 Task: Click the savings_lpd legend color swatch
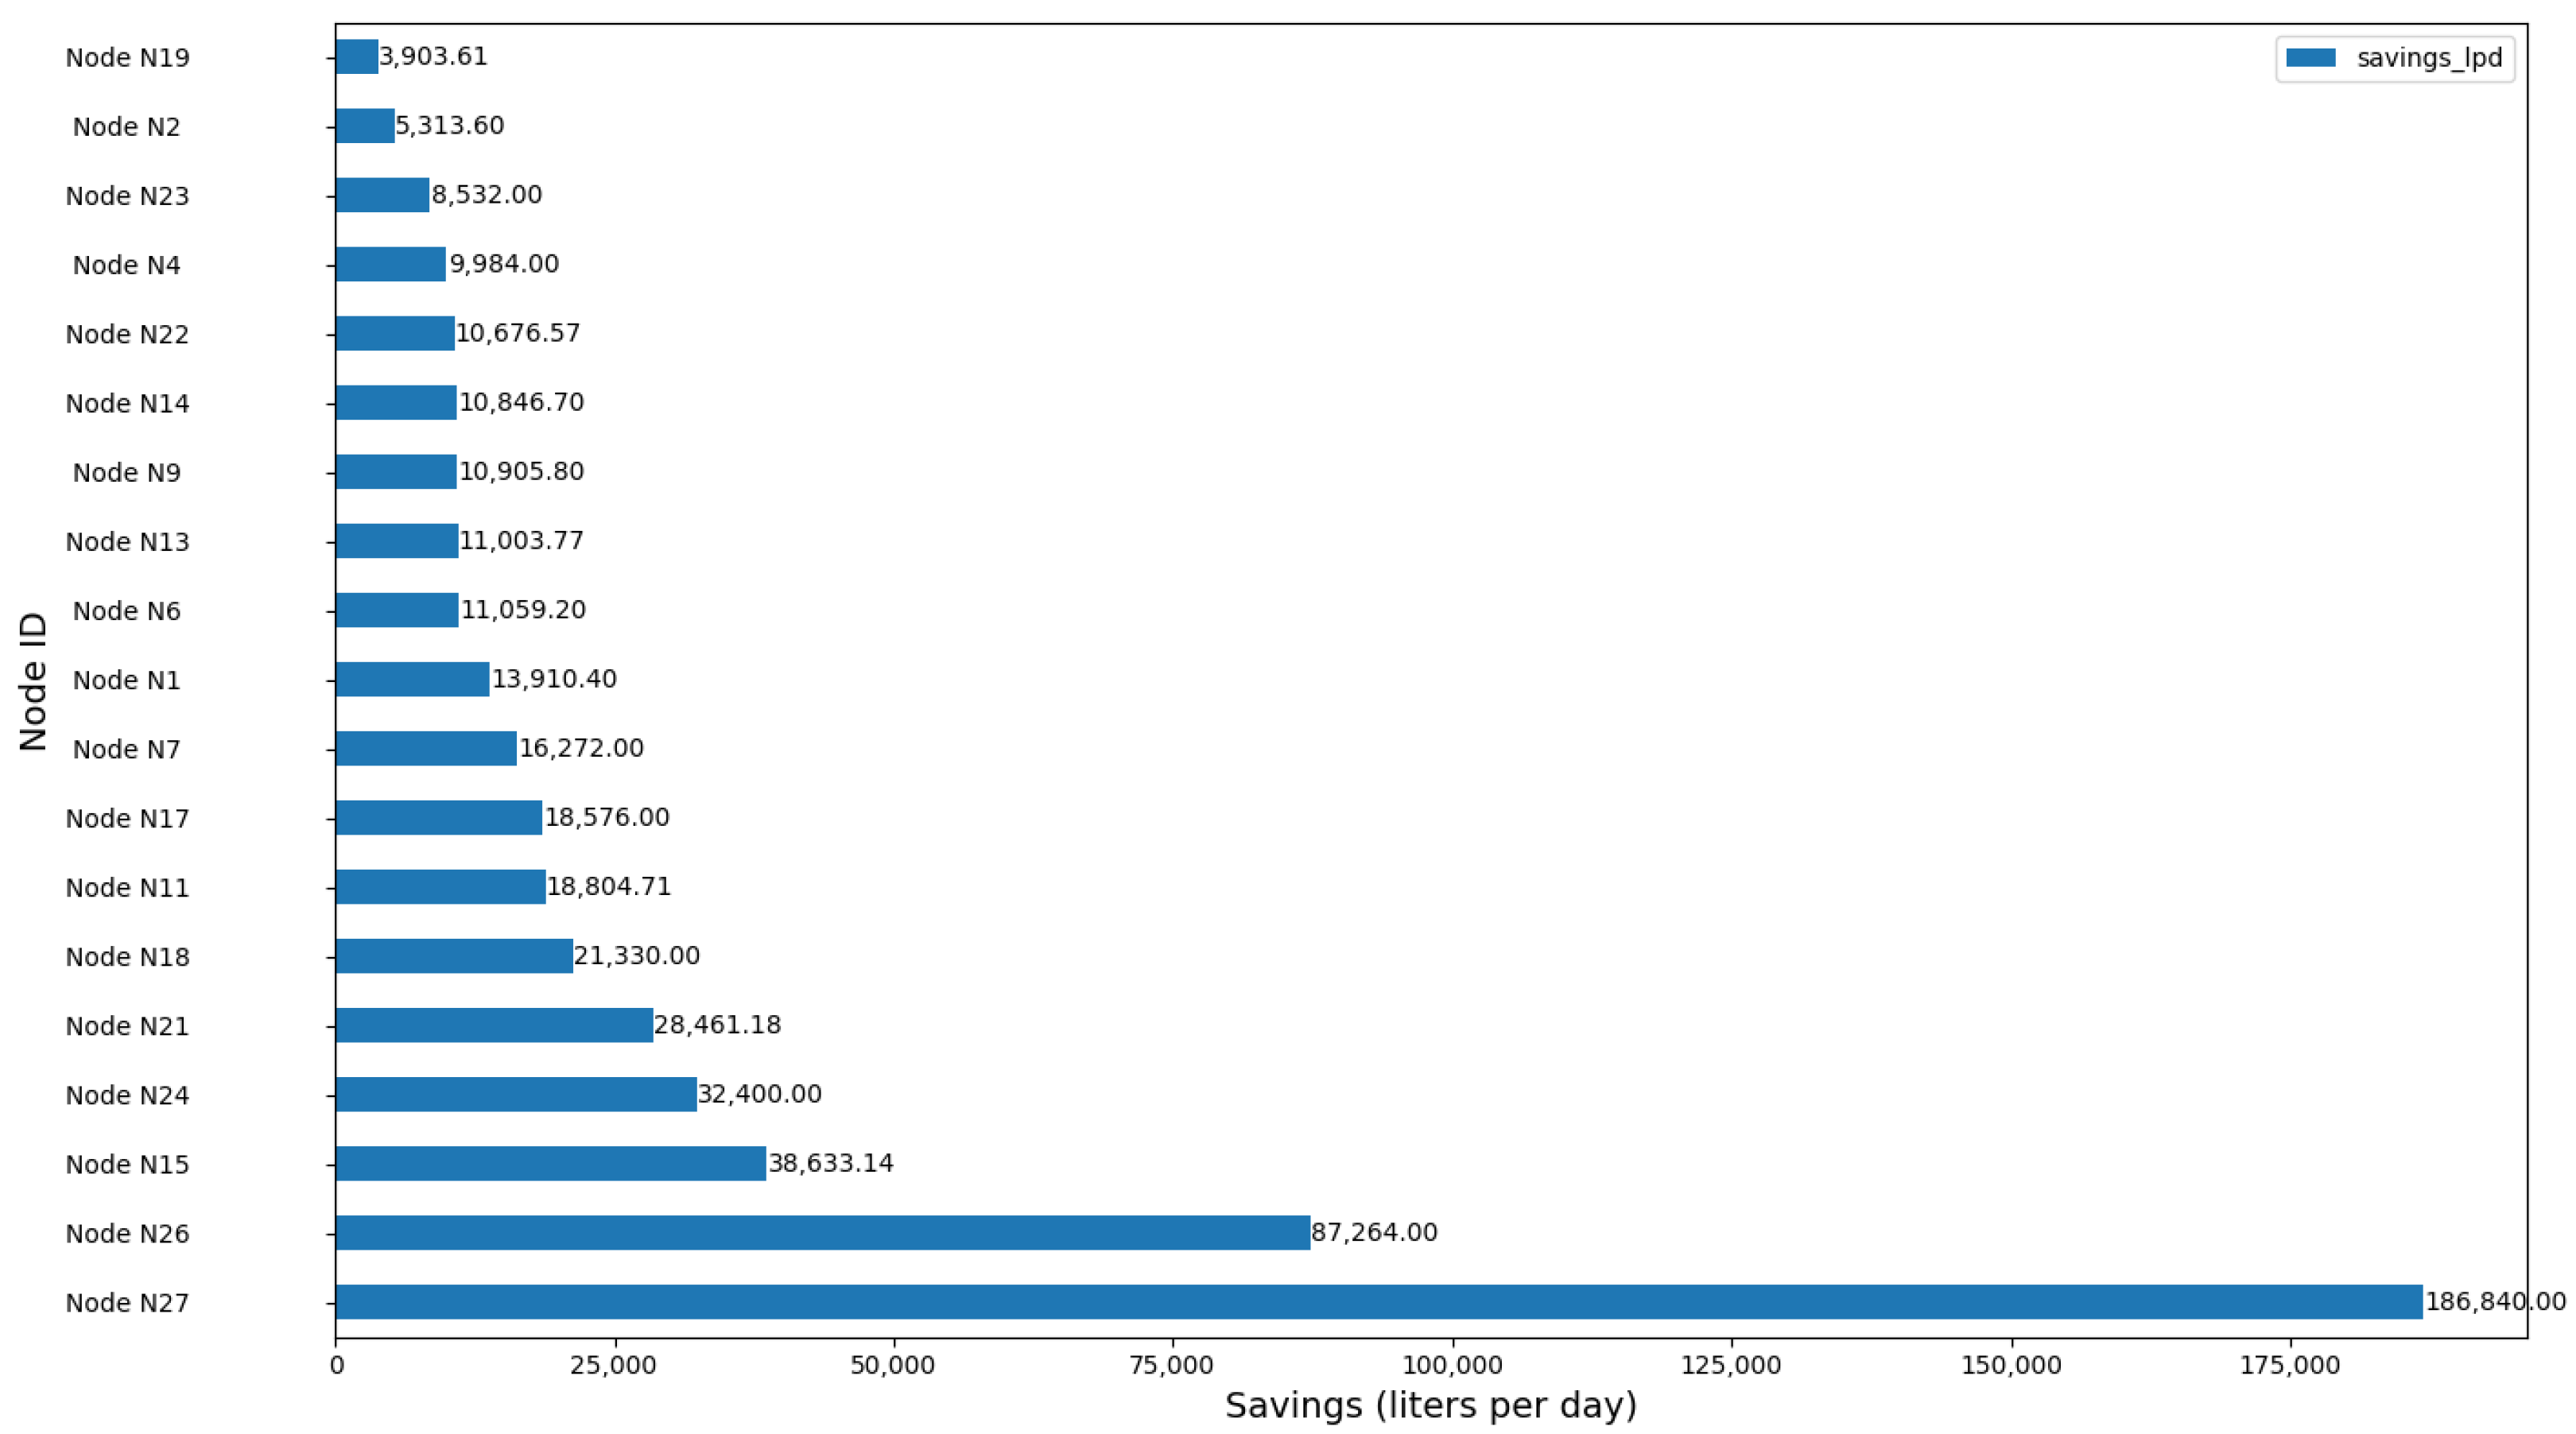[x=2310, y=58]
